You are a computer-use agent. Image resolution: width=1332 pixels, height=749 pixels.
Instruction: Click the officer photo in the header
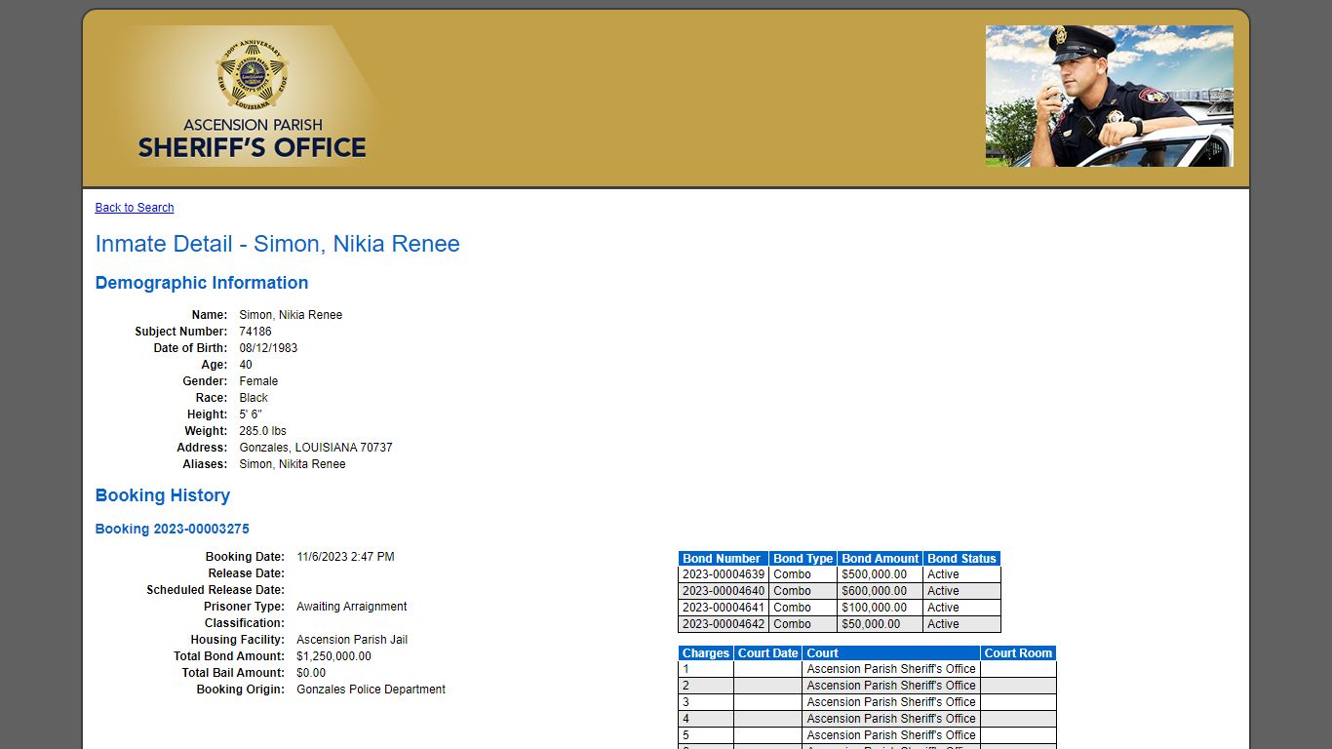pos(1110,97)
